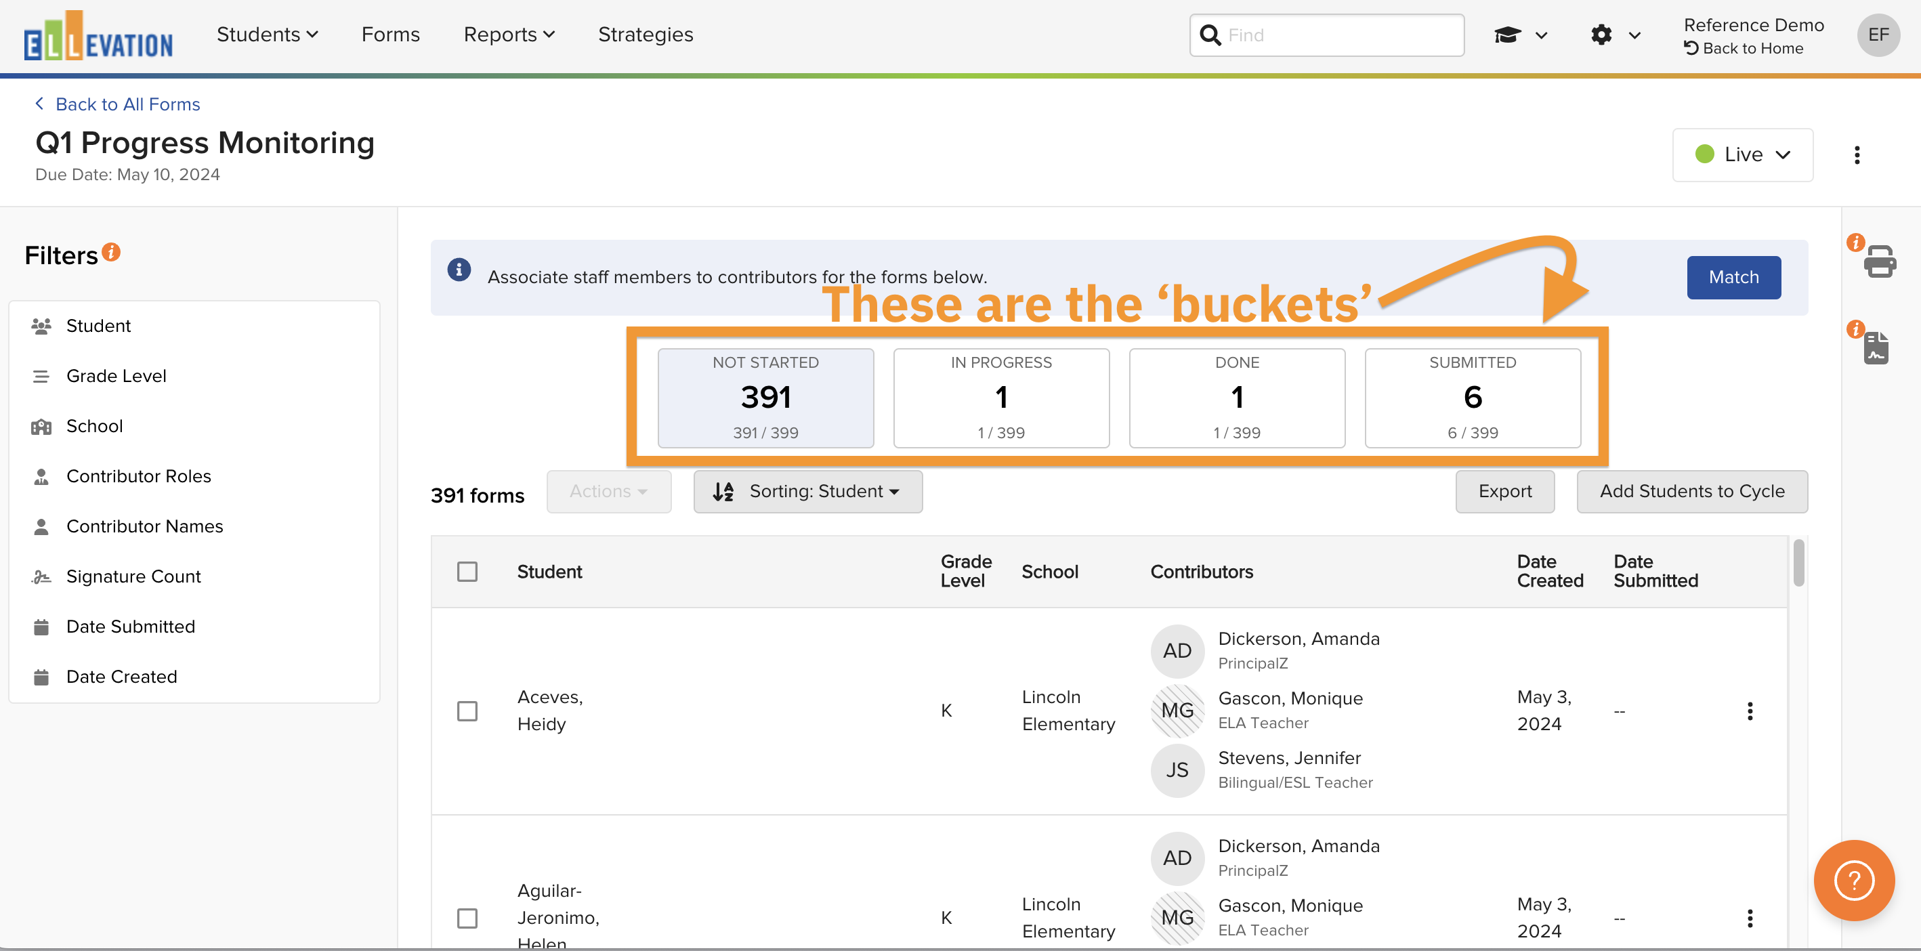The width and height of the screenshot is (1921, 951).
Task: Open the orange help button
Action: 1854,880
